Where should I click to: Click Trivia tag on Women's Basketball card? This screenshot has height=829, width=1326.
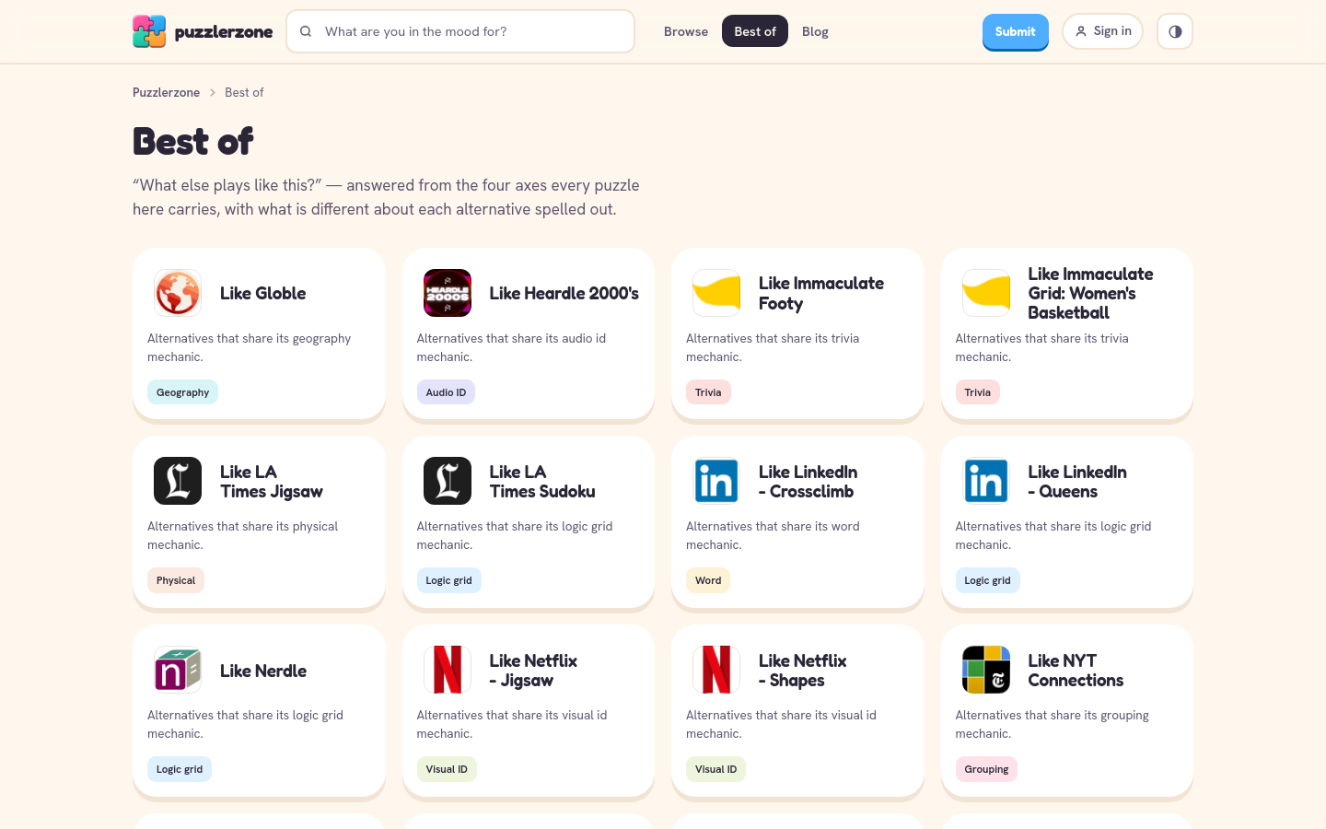tap(978, 392)
